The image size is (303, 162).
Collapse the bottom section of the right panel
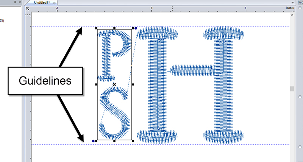click(300, 147)
